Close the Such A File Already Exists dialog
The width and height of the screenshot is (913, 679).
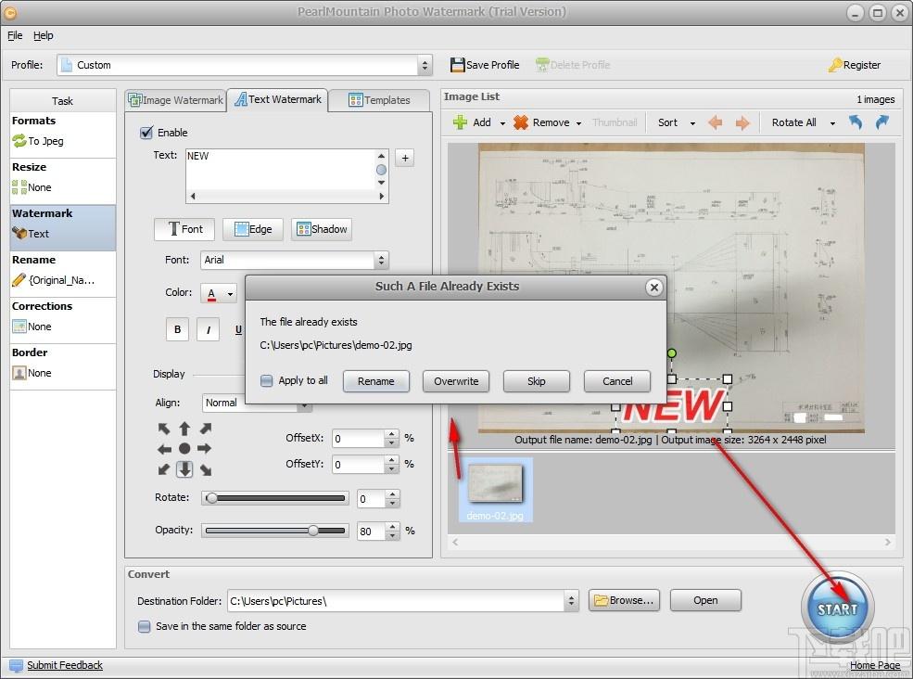pyautogui.click(x=653, y=288)
